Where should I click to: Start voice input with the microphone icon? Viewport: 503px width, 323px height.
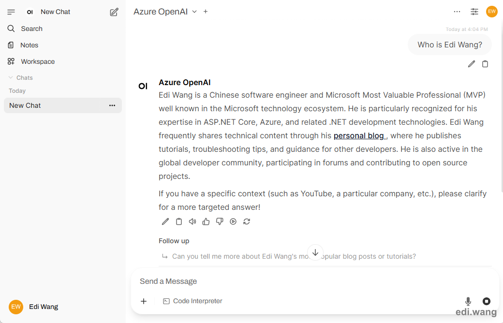coord(468,301)
